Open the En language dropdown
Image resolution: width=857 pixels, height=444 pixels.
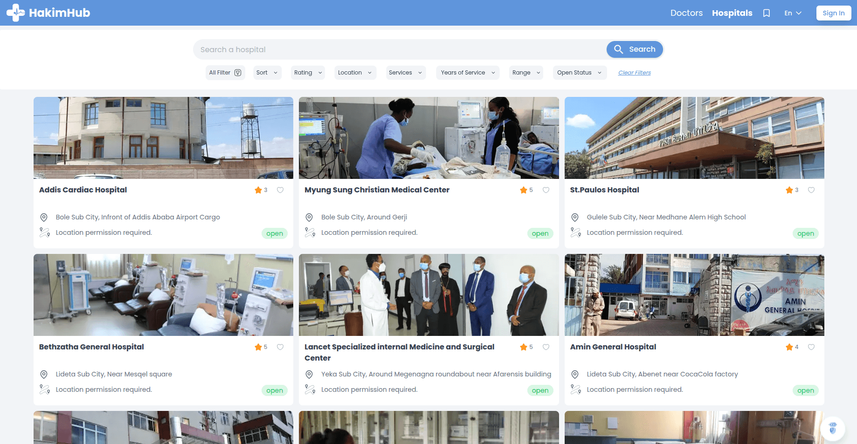[793, 13]
